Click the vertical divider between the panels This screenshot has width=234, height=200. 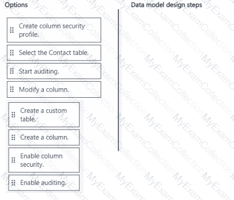(118, 80)
